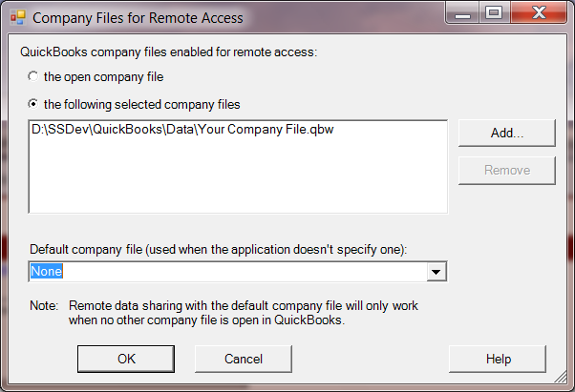This screenshot has height=392, width=575.
Task: Select "the open company file" radio button
Action: [x=34, y=76]
